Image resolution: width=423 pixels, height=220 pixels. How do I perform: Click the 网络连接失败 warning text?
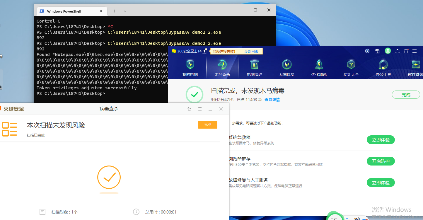tap(224, 51)
